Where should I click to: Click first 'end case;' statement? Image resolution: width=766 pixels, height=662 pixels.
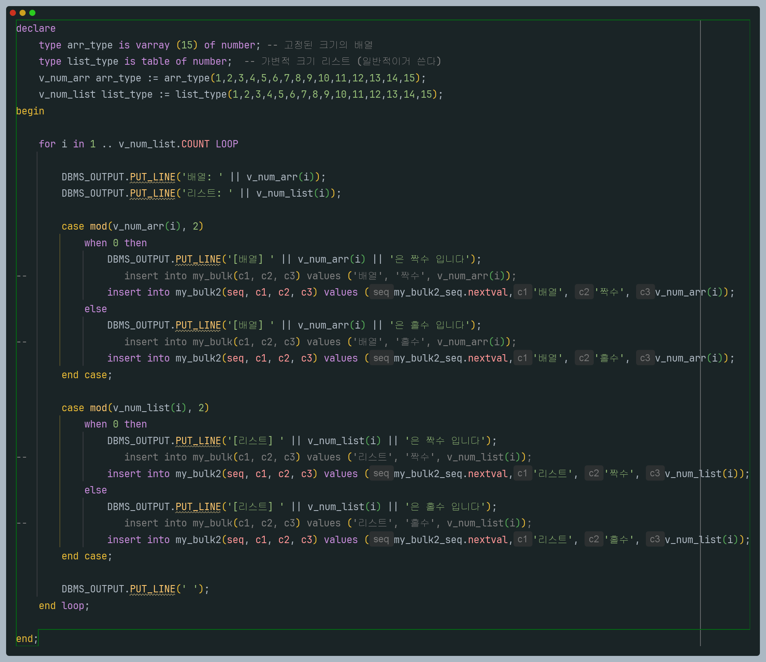point(87,375)
